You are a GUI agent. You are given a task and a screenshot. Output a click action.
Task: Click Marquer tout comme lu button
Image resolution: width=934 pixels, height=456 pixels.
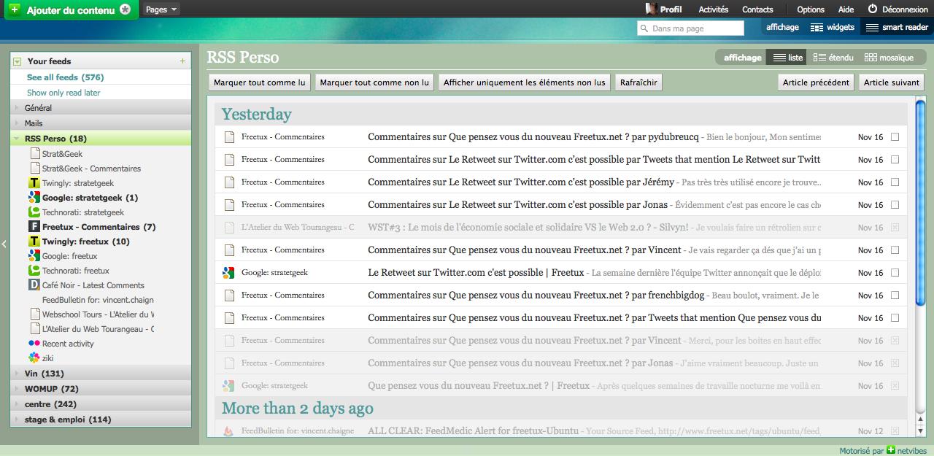(x=259, y=82)
